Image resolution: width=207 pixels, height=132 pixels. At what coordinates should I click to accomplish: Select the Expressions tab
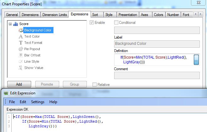[80, 14]
